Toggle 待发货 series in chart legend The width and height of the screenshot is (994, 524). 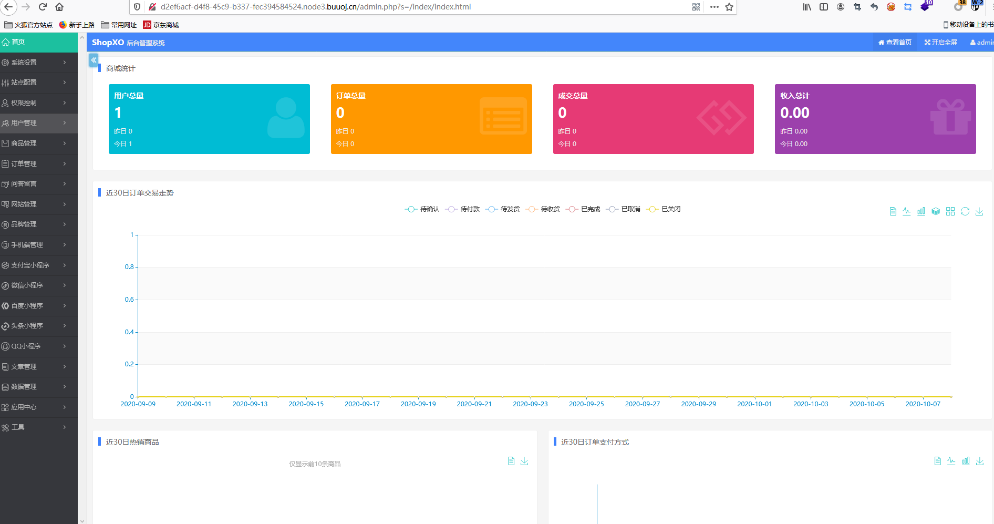tap(503, 209)
